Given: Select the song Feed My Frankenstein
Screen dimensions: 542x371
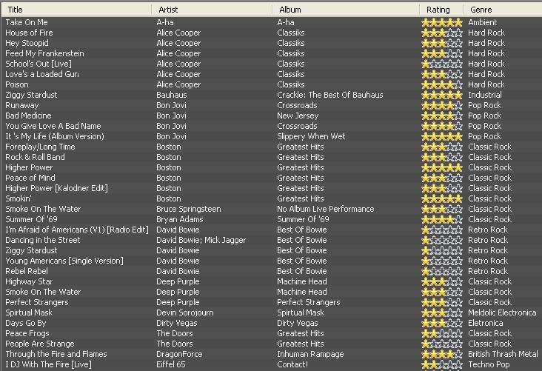Looking at the screenshot, I should (44, 53).
